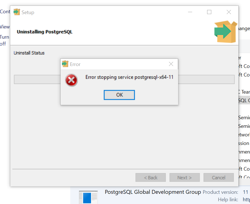
Task: Close the Setup window
Action: coord(229,12)
